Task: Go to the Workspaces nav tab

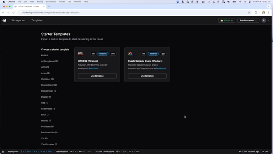Action: pos(18,20)
